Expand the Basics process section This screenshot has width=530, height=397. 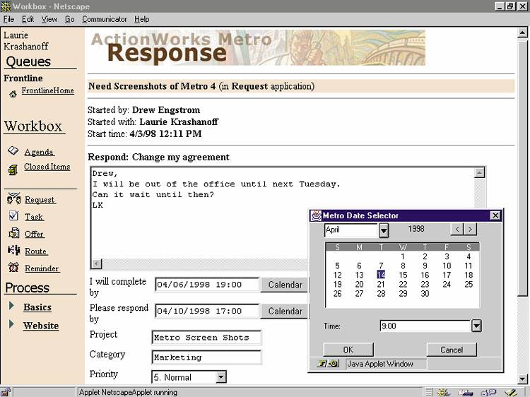tap(11, 306)
